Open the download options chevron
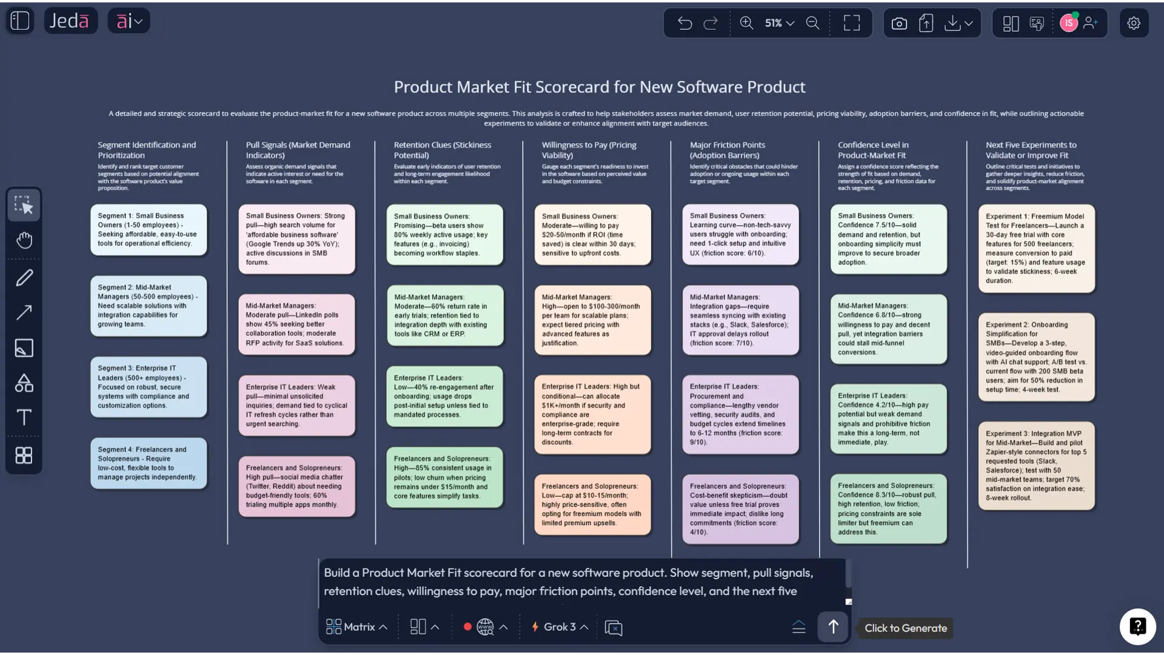The image size is (1164, 655). click(x=969, y=23)
